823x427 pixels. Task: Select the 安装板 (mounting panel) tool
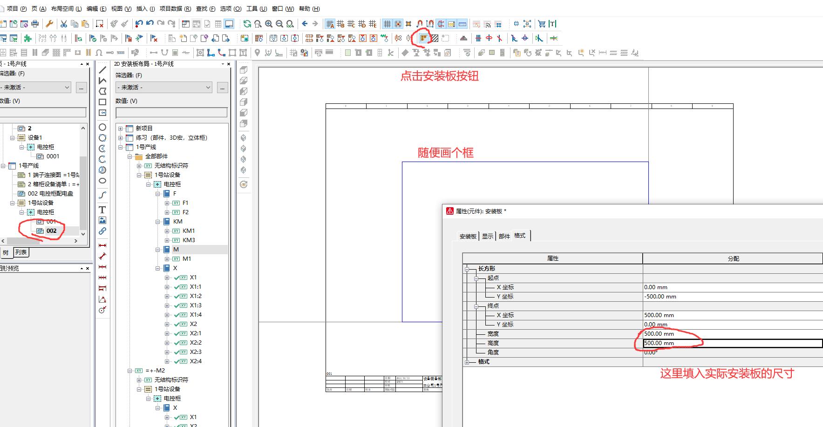423,38
